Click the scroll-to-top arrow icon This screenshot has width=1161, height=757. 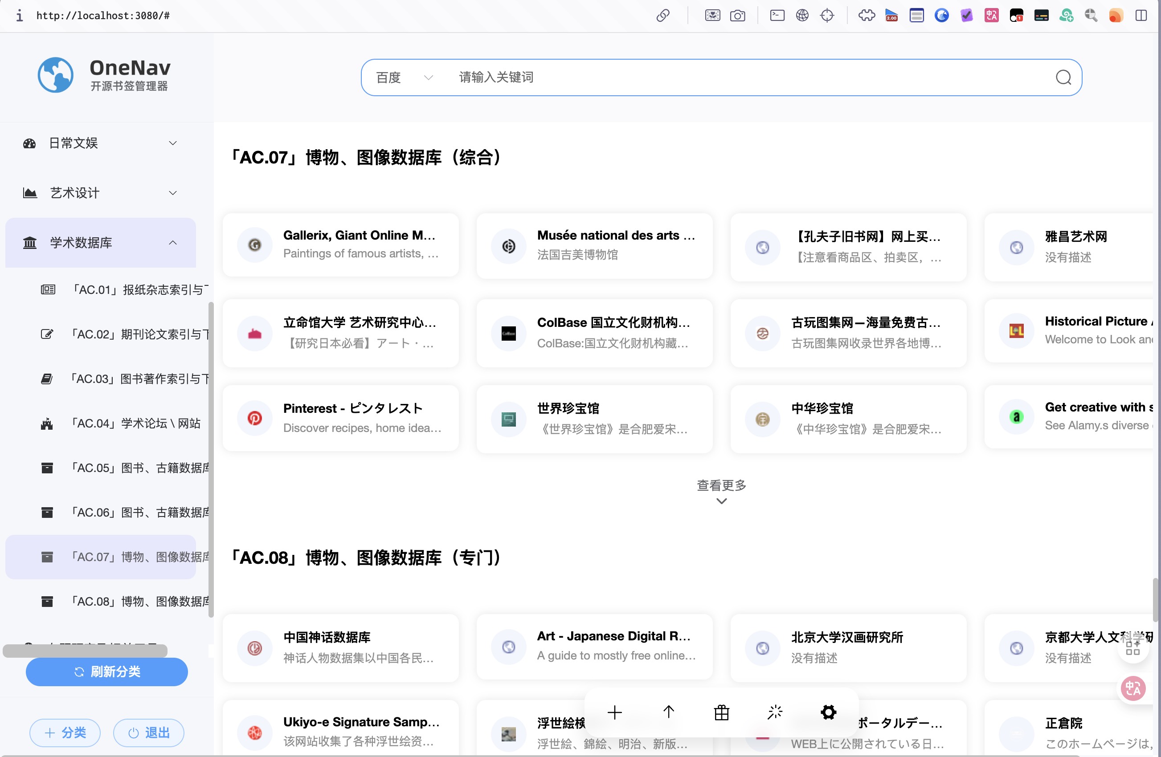pyautogui.click(x=668, y=712)
